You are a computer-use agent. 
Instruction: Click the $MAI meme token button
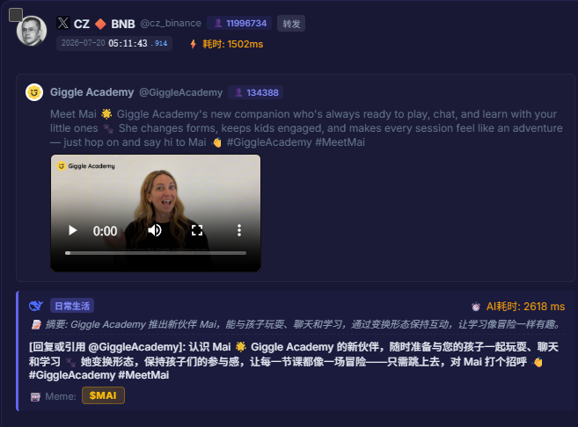[x=103, y=395]
